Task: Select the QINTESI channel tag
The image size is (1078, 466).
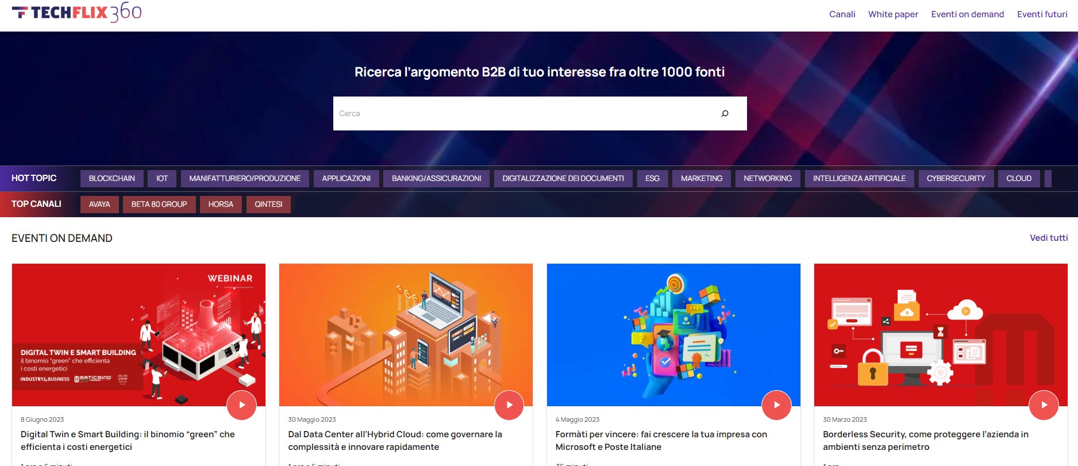Action: pos(268,205)
